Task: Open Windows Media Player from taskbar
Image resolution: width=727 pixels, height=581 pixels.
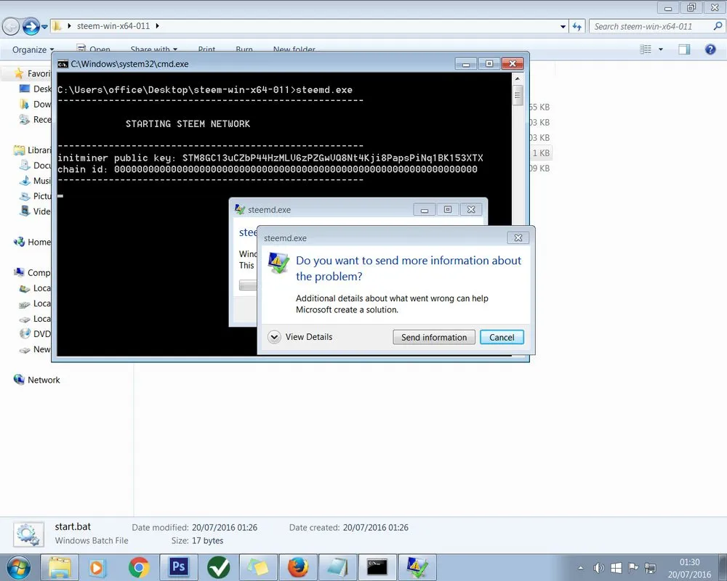Action: pos(98,567)
